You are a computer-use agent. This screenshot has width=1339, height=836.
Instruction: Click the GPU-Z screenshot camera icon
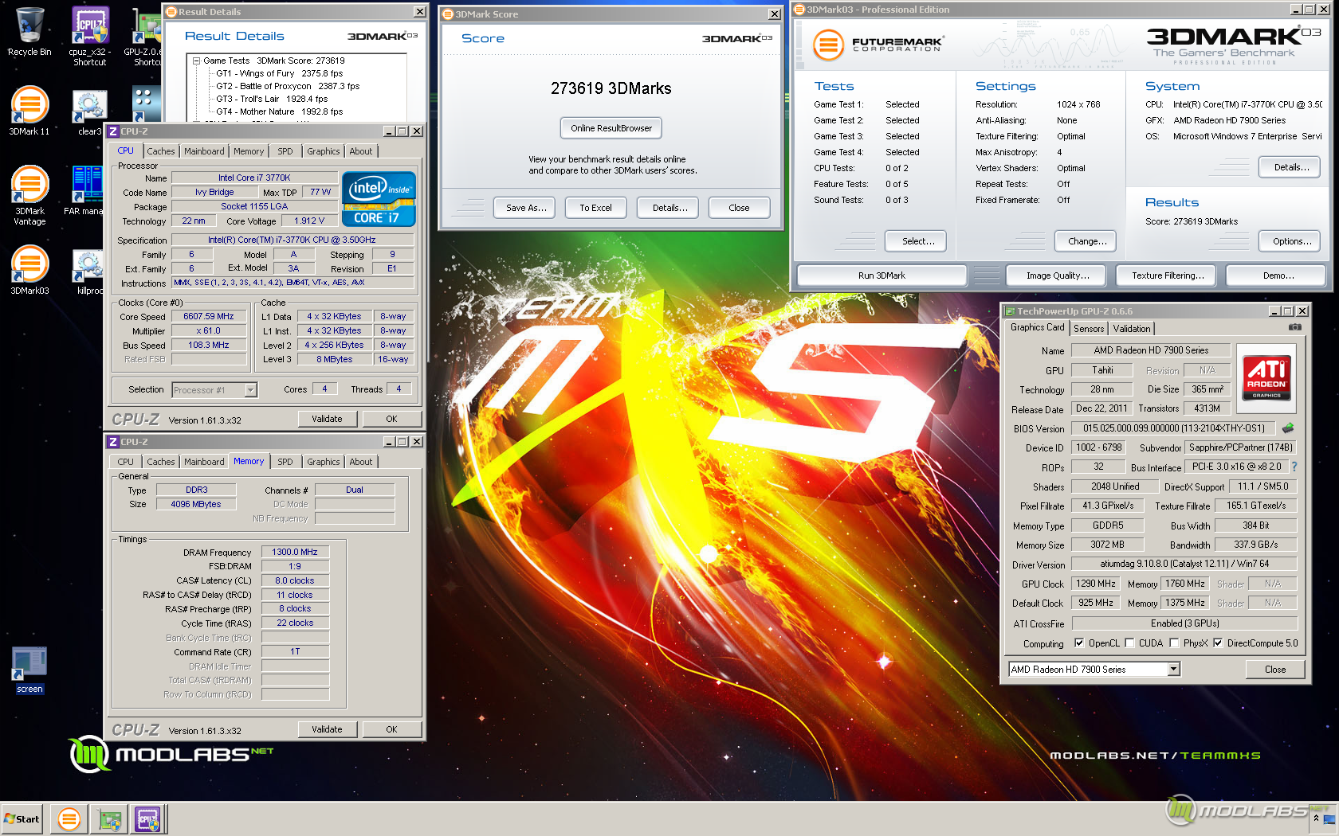tap(1295, 327)
